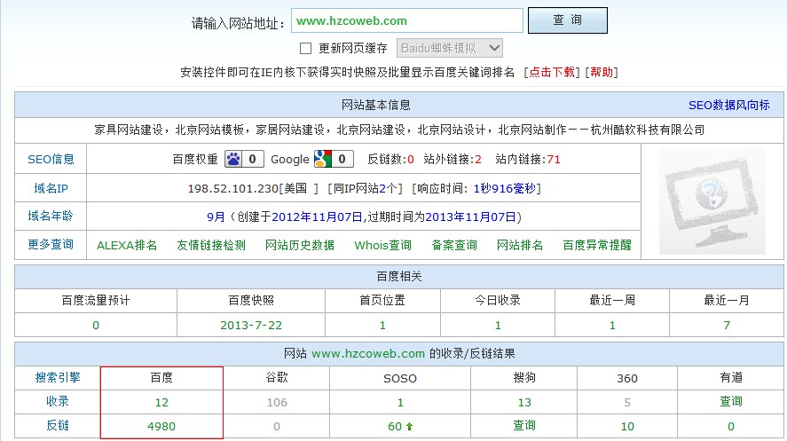
Task: Click the 站内链接 value 71
Action: click(x=554, y=160)
